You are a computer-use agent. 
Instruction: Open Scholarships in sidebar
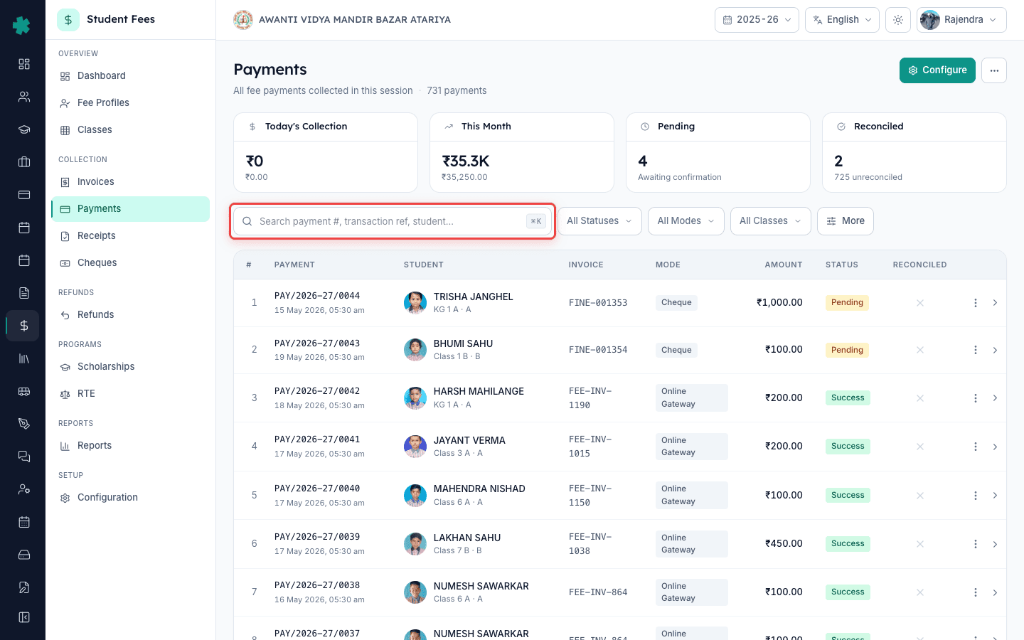(130, 367)
